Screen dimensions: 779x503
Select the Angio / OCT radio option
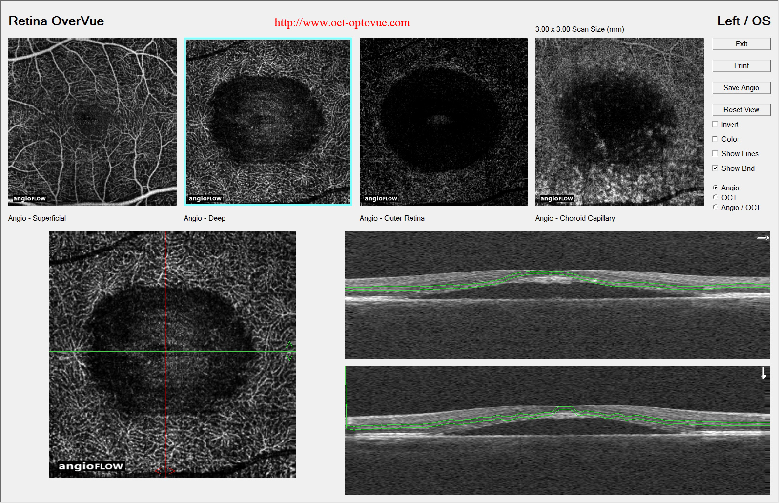click(715, 207)
